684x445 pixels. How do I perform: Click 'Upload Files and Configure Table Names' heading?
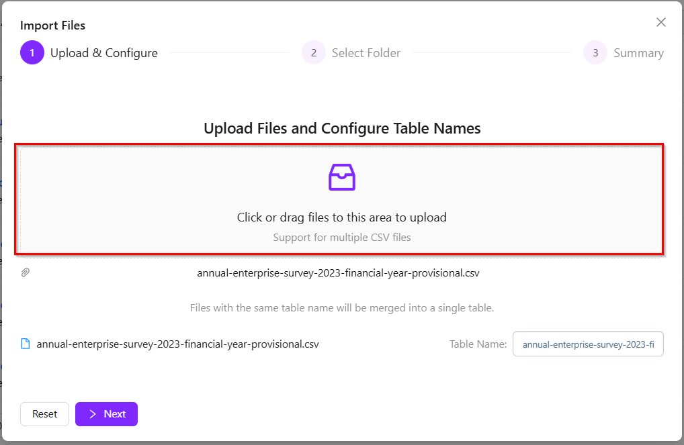click(342, 128)
